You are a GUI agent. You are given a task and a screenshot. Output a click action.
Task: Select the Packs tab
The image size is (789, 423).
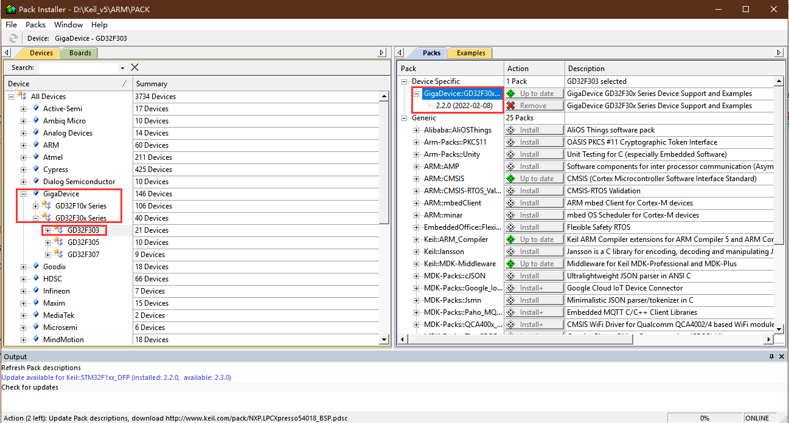(431, 53)
